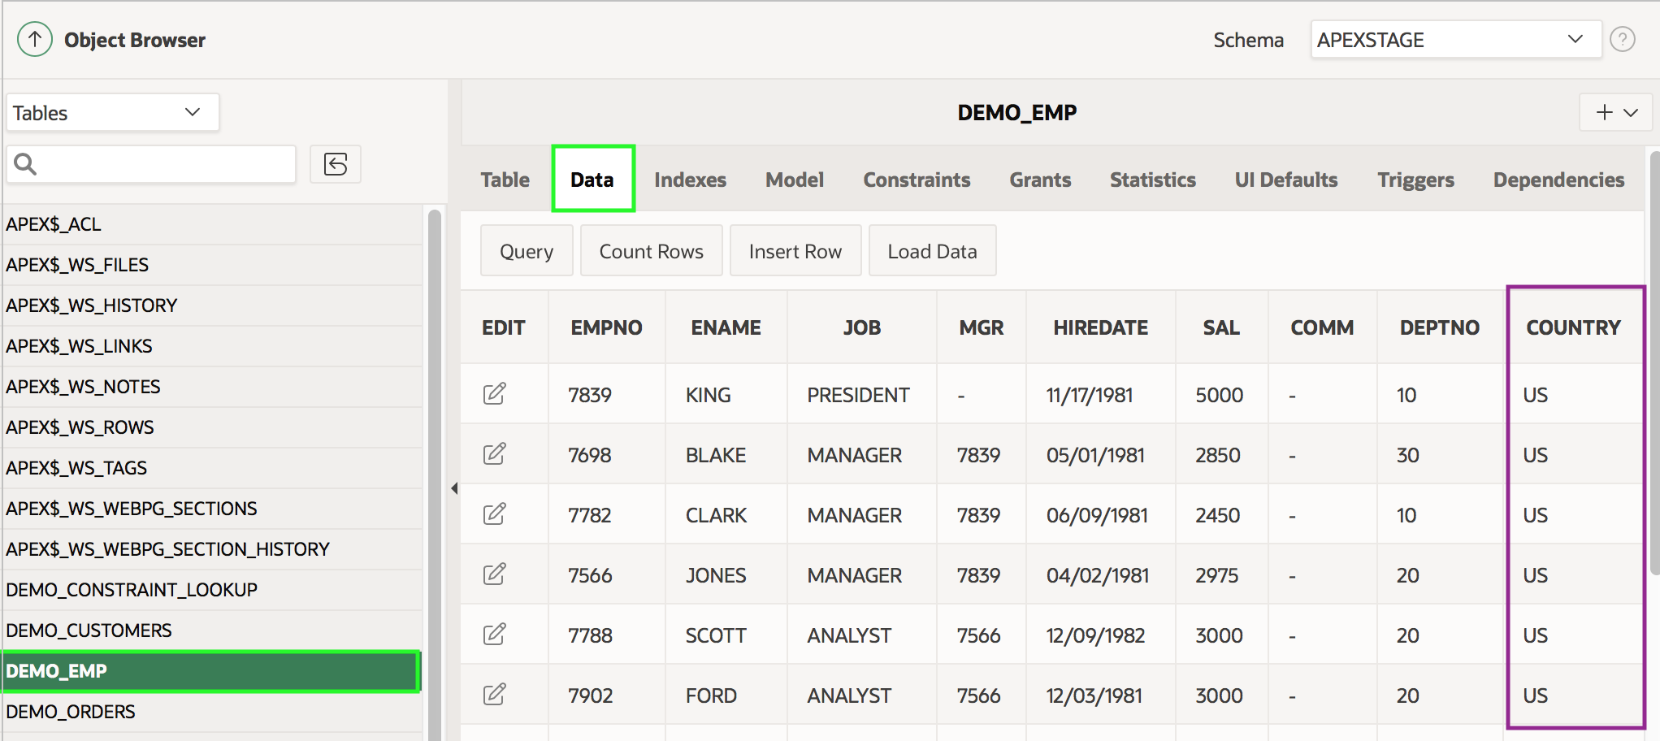Click the Count Rows button
This screenshot has width=1660, height=741.
[651, 251]
